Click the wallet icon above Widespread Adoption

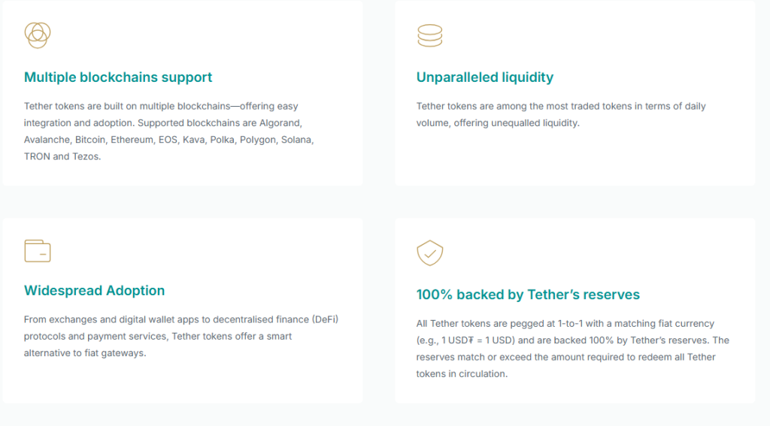(38, 251)
